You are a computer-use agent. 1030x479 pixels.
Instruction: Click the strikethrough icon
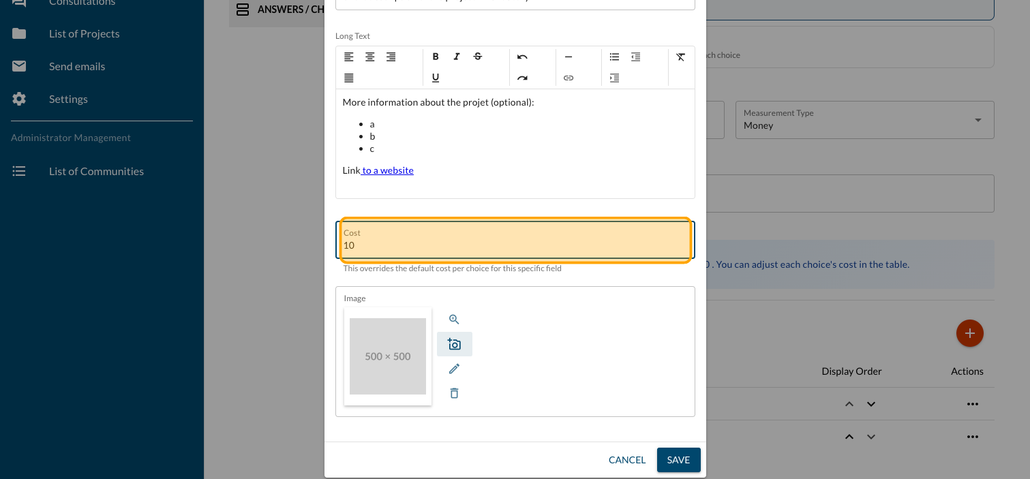[478, 57]
